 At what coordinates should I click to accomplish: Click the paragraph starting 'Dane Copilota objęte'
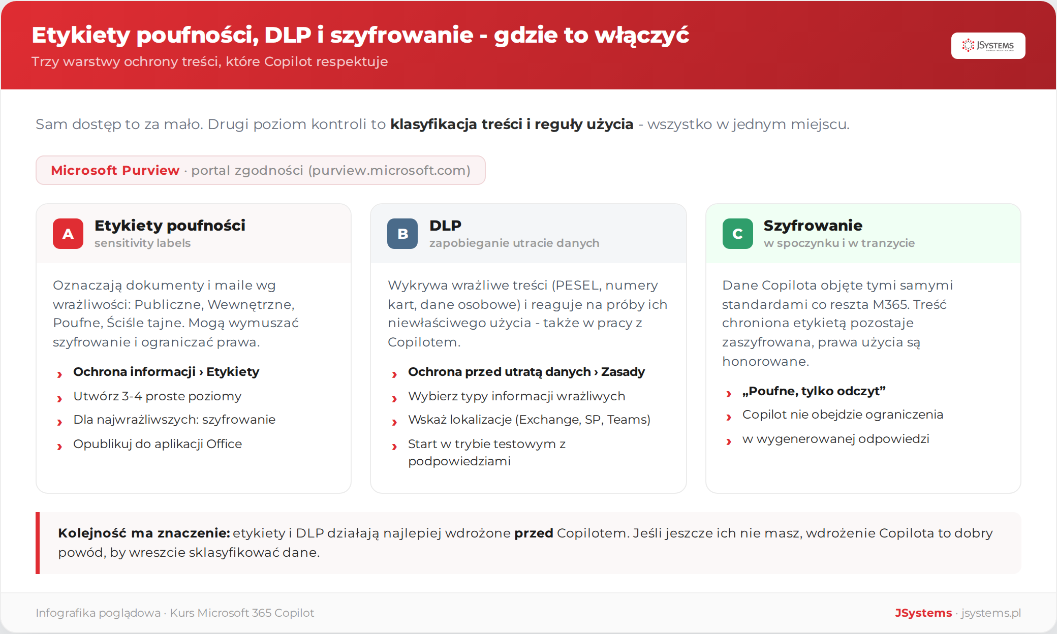click(837, 323)
